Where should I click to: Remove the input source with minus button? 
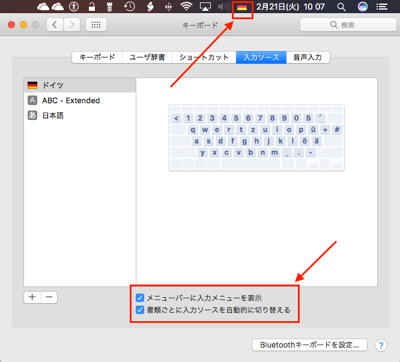49,297
